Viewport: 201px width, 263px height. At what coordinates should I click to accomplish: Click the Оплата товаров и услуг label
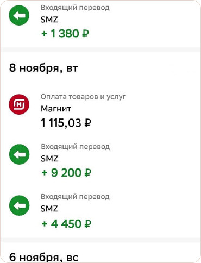pos(83,97)
